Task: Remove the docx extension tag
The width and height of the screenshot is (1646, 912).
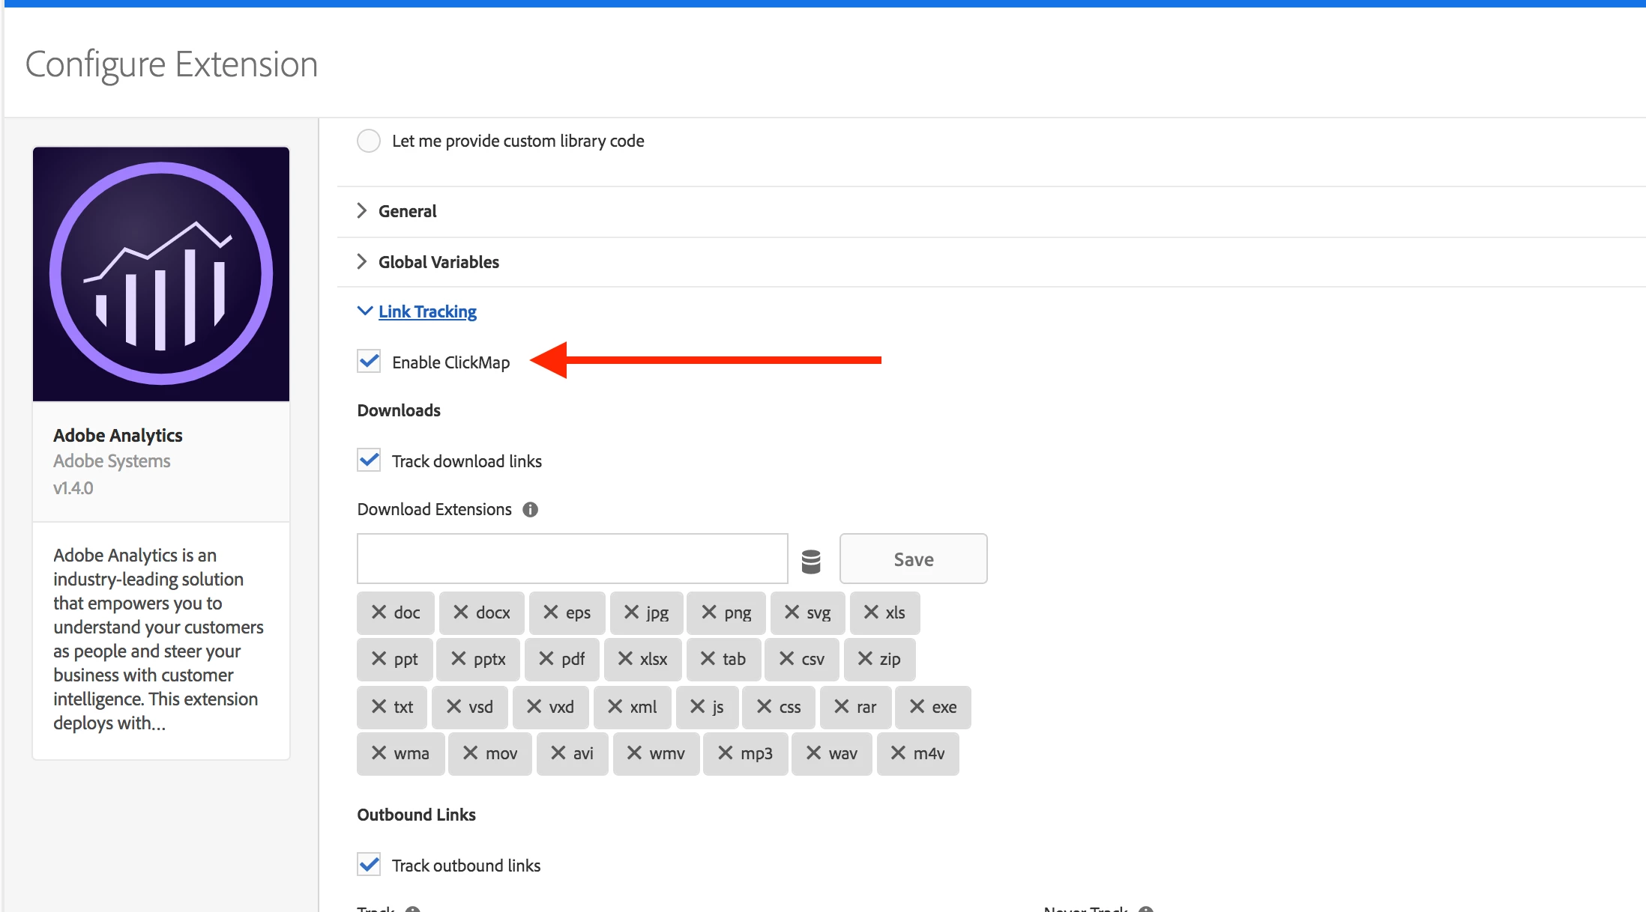Action: [461, 612]
